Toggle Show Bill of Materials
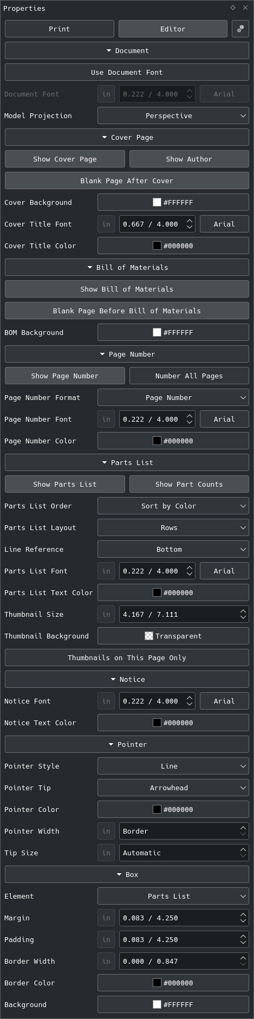The width and height of the screenshot is (254, 1019). click(127, 289)
